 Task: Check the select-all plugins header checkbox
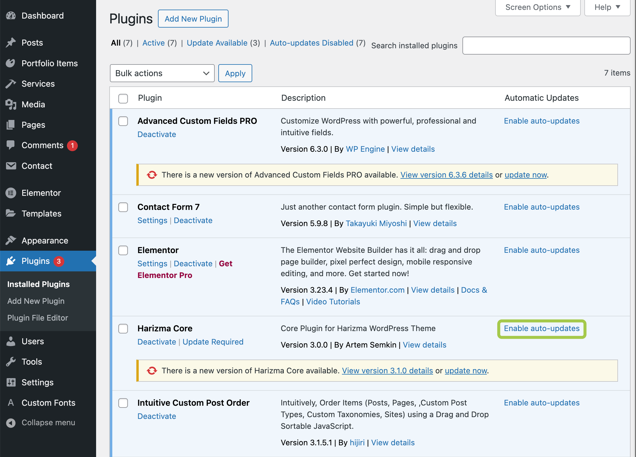click(x=123, y=98)
